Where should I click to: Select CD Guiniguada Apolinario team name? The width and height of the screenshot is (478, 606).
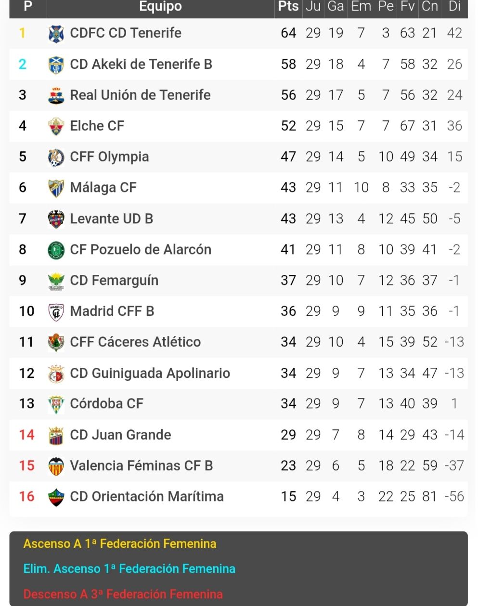150,373
